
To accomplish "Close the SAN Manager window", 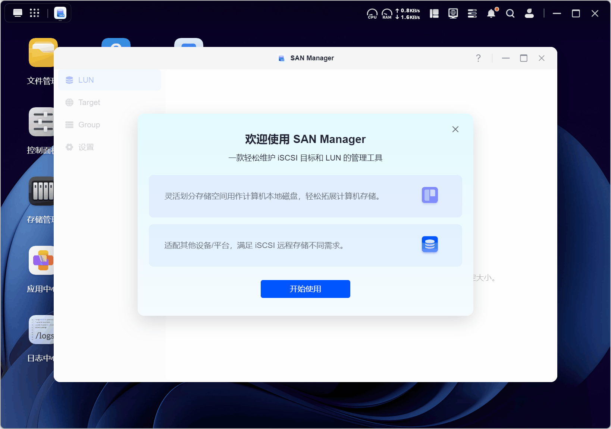I will tap(542, 58).
